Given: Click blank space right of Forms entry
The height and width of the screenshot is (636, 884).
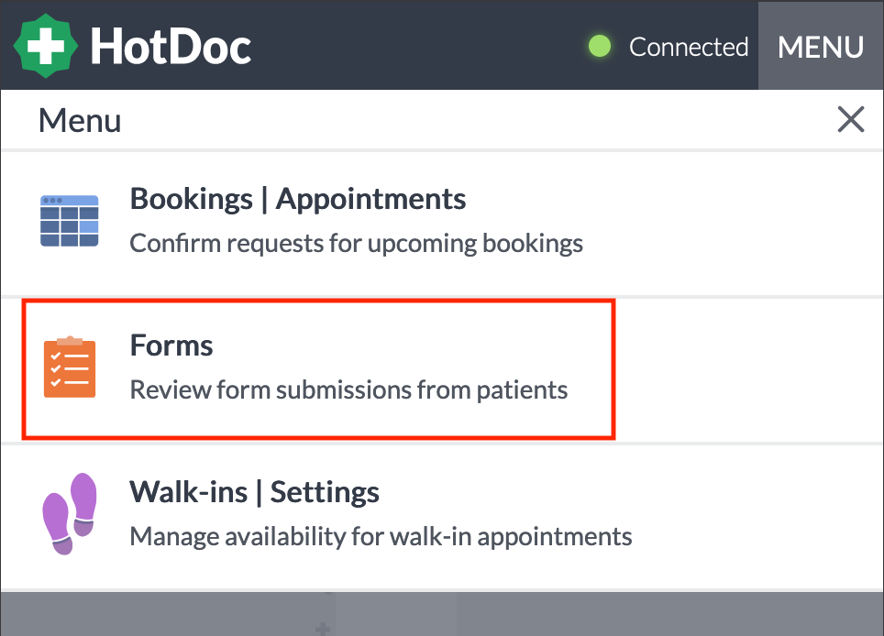Looking at the screenshot, I should click(x=745, y=369).
